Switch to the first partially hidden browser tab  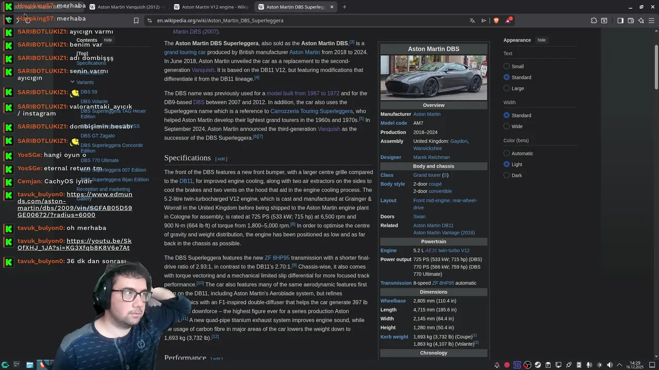(42, 7)
